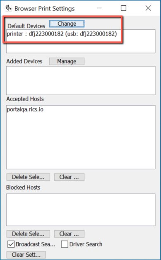
Task: Open Manage for Added Devices
Action: click(x=67, y=61)
